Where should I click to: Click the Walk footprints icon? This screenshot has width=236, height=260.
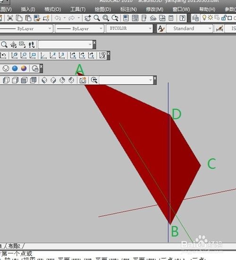pos(31,44)
